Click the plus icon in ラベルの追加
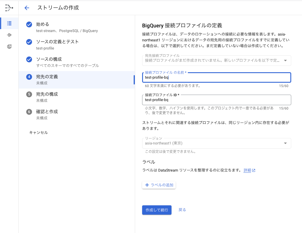The image size is (302, 233). (x=147, y=185)
